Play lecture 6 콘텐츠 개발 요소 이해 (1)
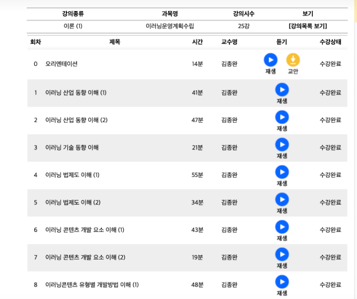Viewport: 357px width, 299px height. (x=282, y=227)
